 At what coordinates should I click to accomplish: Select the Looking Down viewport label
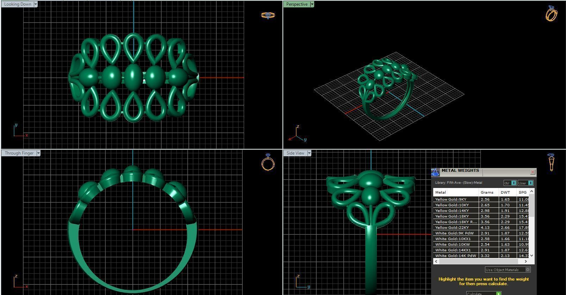(18, 4)
